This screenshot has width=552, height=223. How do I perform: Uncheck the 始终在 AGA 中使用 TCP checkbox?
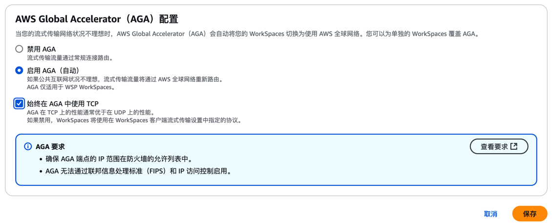[x=19, y=104]
